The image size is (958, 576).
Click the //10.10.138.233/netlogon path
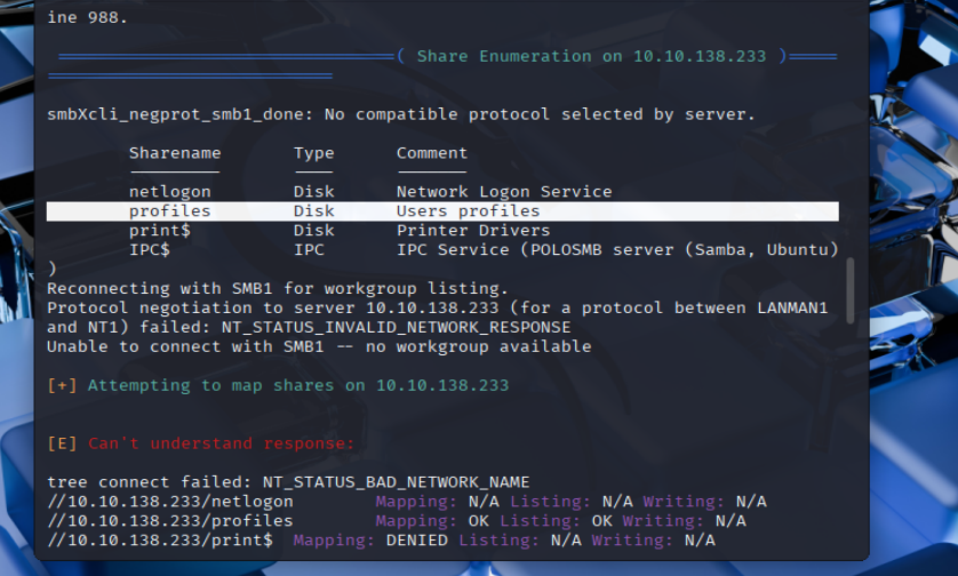(170, 502)
